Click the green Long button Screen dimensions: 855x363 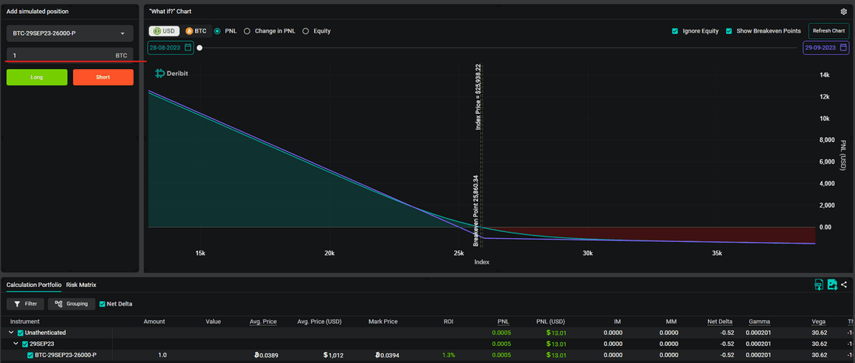pyautogui.click(x=37, y=78)
